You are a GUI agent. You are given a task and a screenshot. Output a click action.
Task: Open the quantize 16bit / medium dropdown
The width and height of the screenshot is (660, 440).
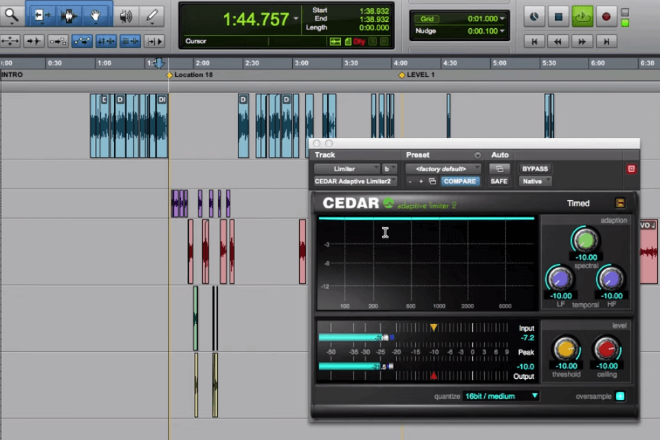(500, 396)
